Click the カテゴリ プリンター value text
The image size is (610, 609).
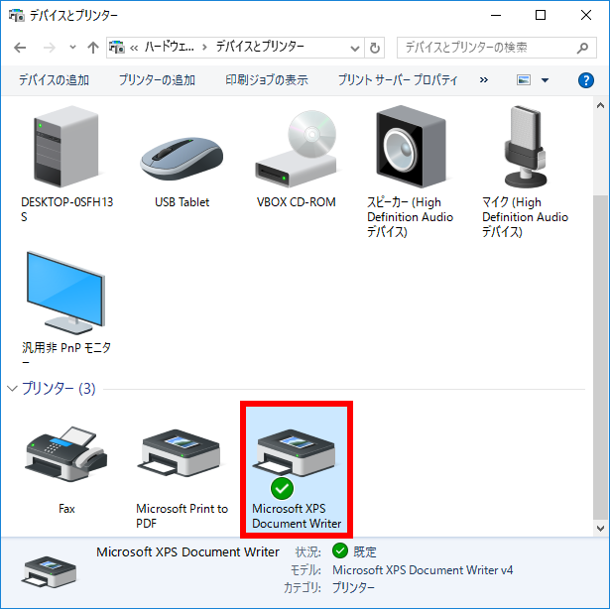coord(353,587)
